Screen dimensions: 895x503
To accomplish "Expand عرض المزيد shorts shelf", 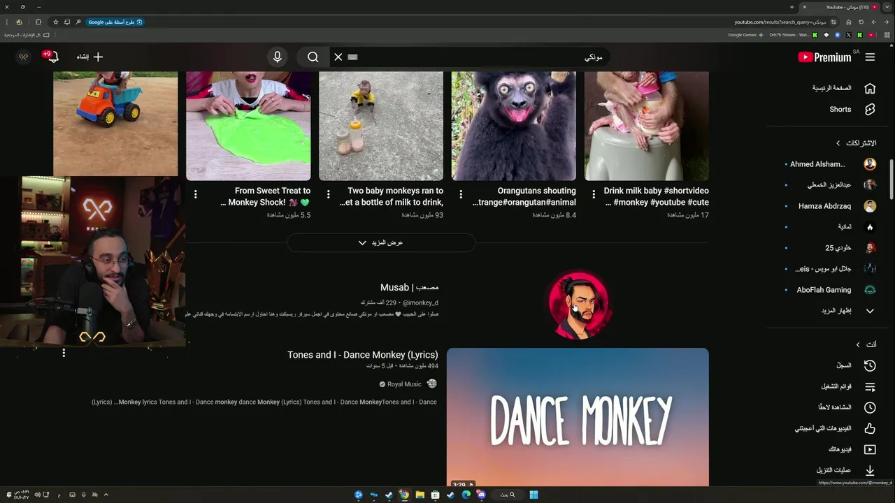I will point(381,242).
